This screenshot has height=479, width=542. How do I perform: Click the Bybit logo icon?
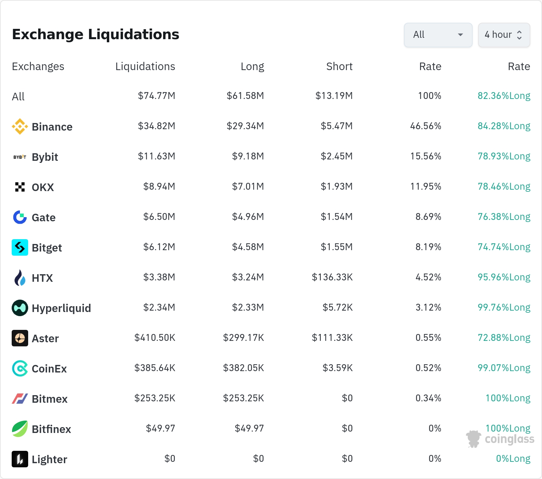click(20, 157)
